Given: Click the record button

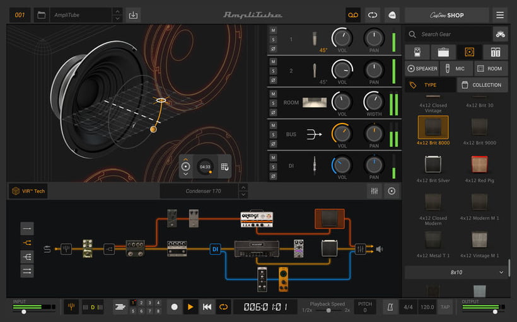Looking at the screenshot, I should (x=175, y=307).
